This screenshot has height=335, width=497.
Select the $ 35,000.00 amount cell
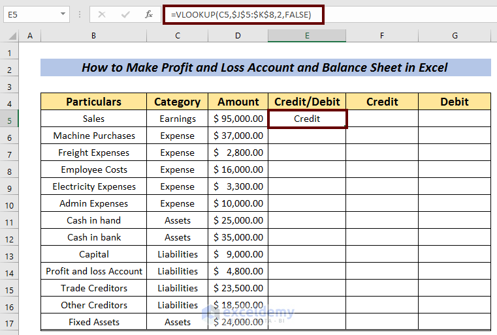tap(238, 237)
